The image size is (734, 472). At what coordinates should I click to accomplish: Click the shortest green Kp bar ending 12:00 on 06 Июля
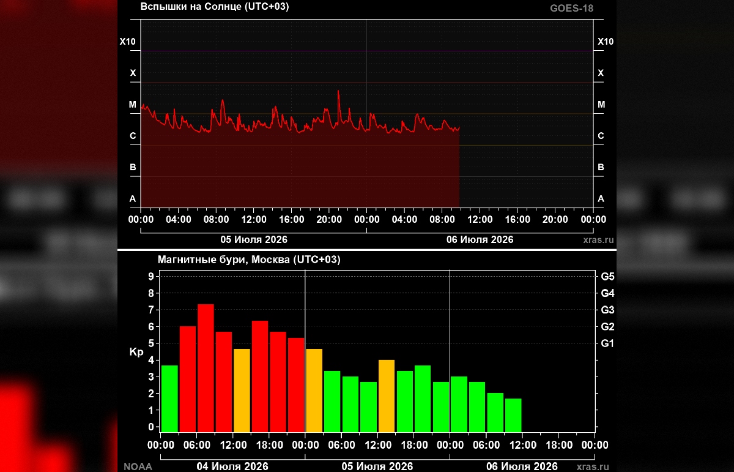coord(513,415)
